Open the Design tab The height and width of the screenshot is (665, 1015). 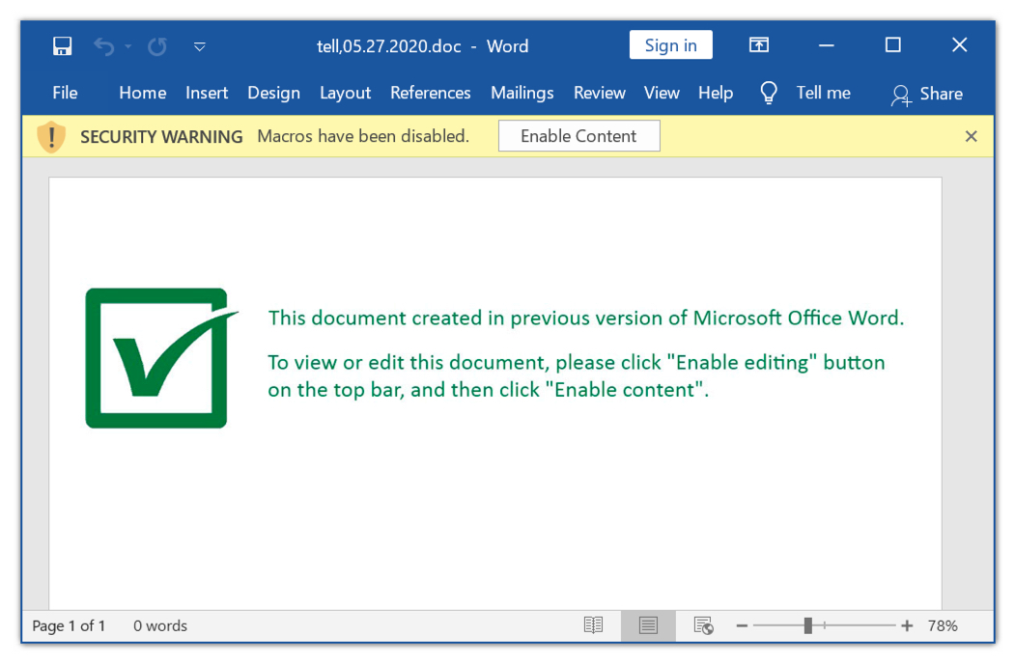(274, 94)
